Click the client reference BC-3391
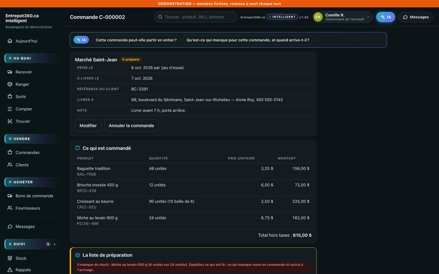Image resolution: width=439 pixels, height=274 pixels. click(140, 89)
